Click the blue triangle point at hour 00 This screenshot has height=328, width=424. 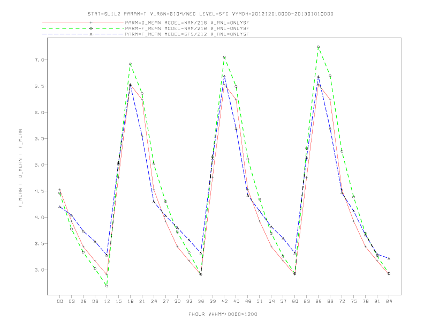click(60, 207)
